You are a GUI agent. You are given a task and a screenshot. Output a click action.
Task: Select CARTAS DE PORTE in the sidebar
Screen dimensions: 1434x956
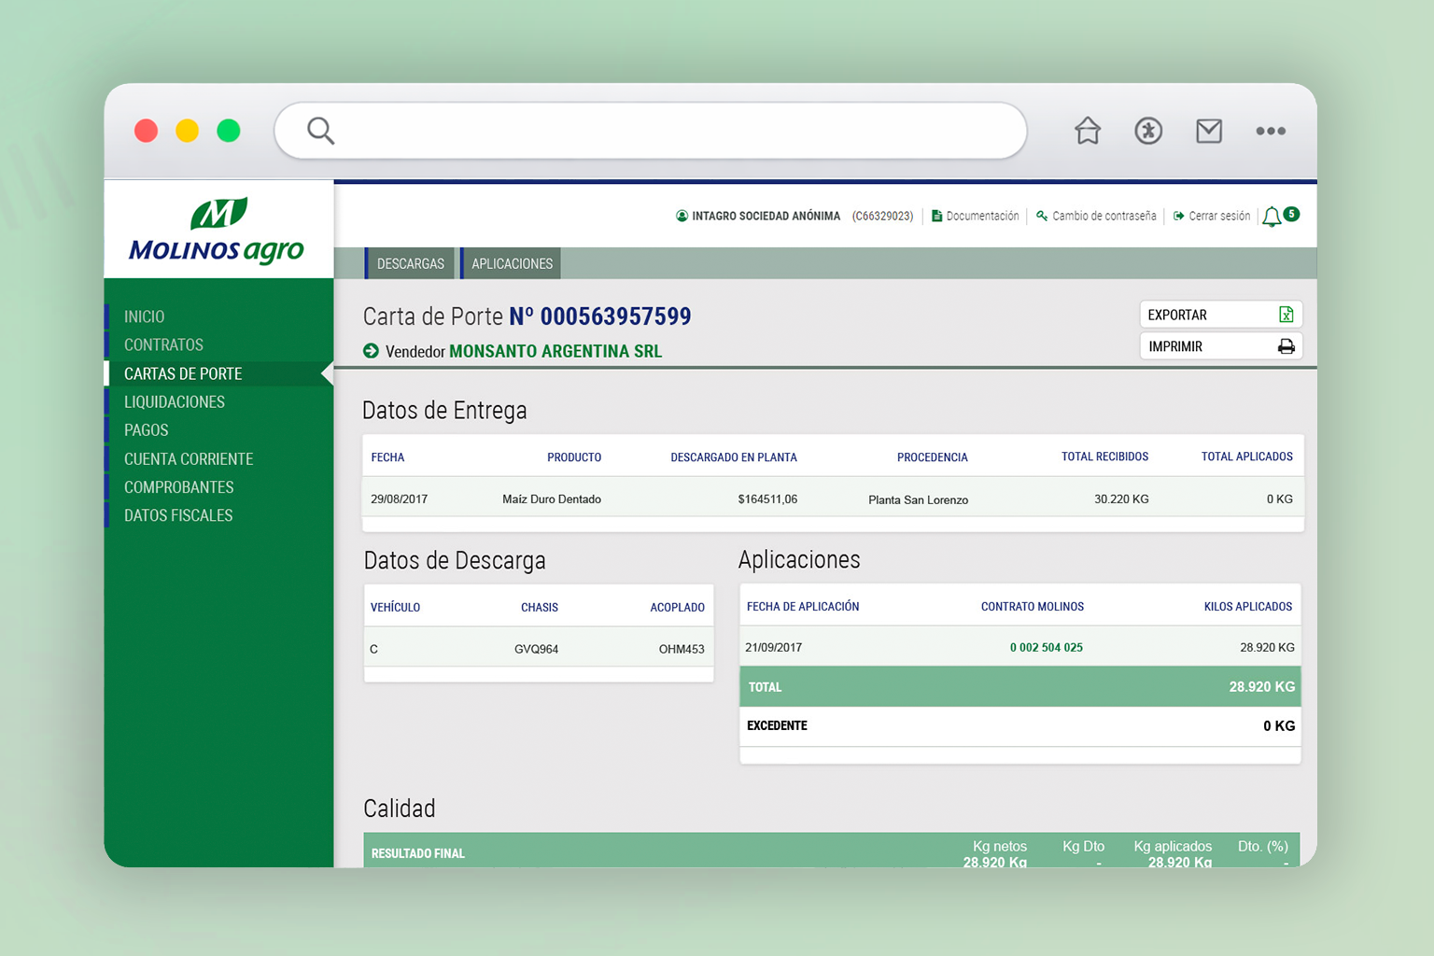[x=183, y=373]
